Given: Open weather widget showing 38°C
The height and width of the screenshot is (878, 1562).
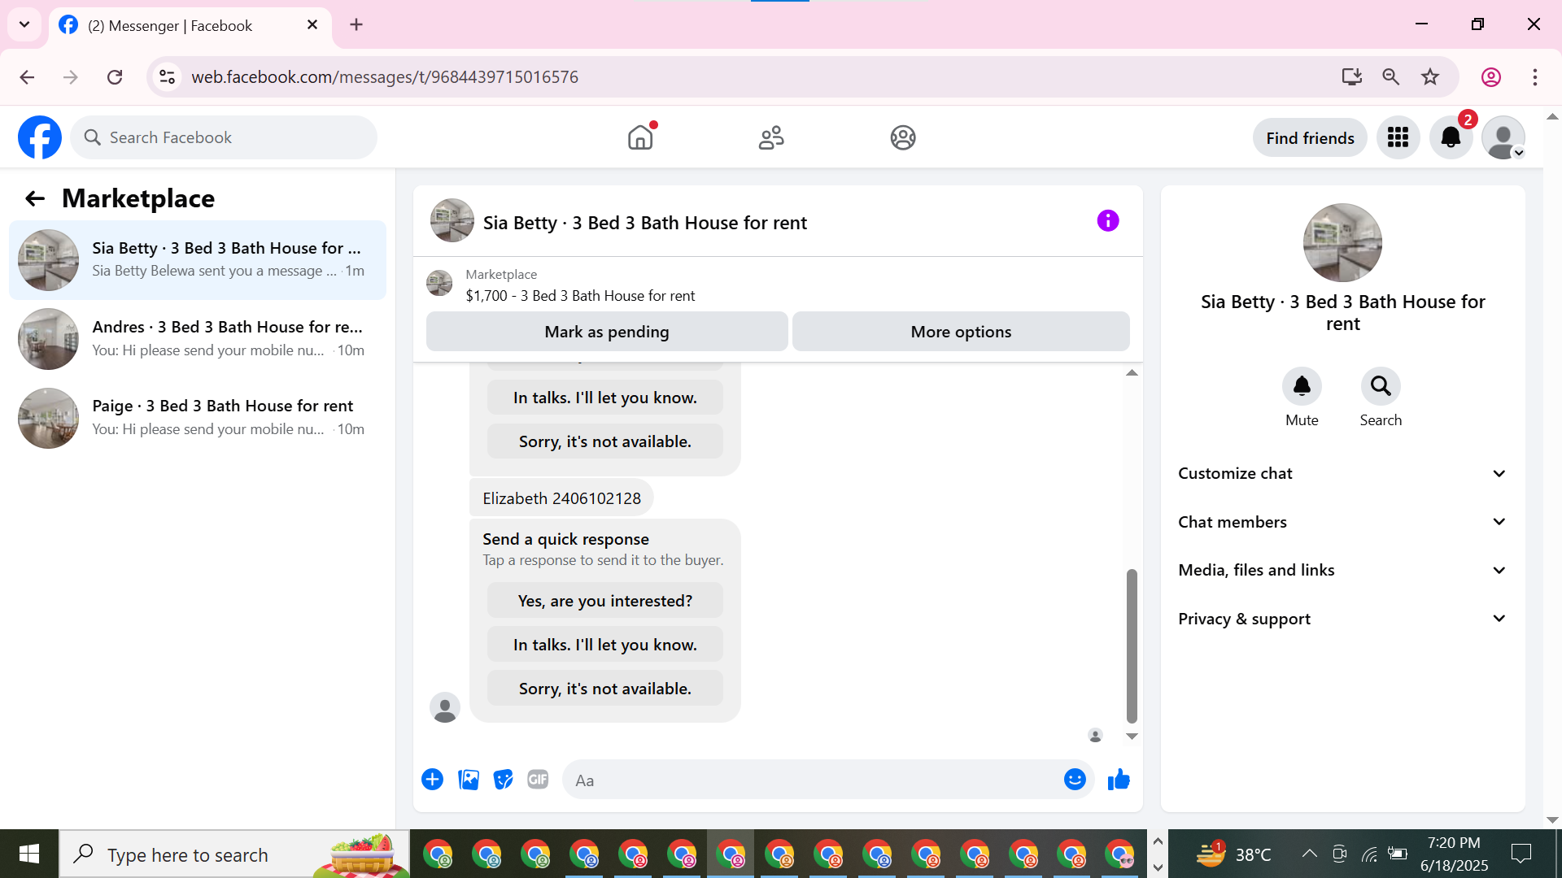Looking at the screenshot, I should [1233, 854].
